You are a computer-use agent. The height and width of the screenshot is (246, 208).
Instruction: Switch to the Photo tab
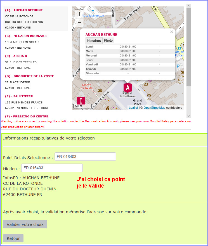click(108, 41)
